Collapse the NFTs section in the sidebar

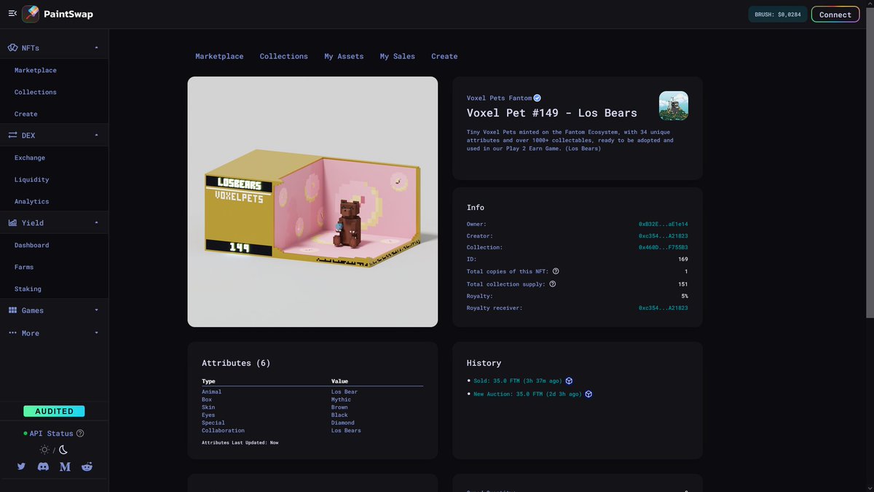click(95, 47)
